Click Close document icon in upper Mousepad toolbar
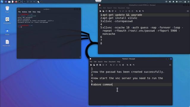190x107 pixels. (x=115, y=11)
